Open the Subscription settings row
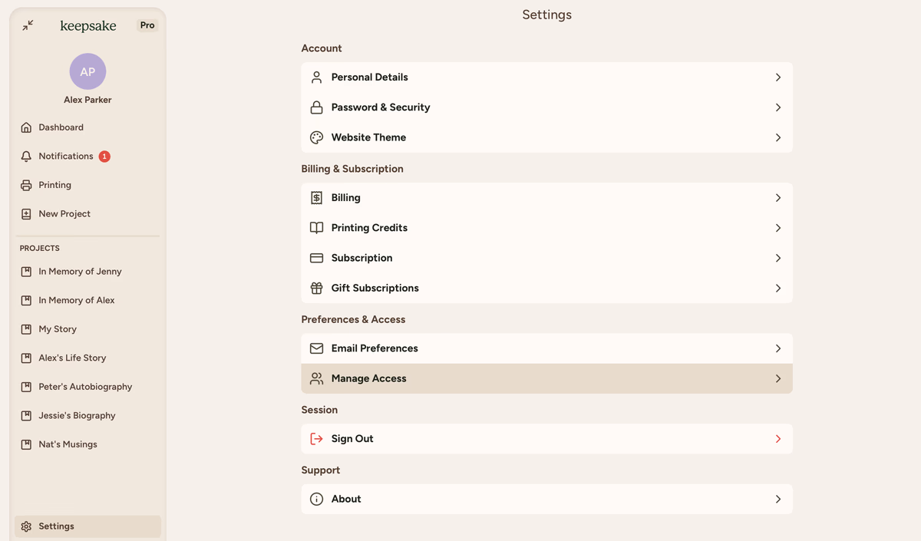 coord(361,258)
